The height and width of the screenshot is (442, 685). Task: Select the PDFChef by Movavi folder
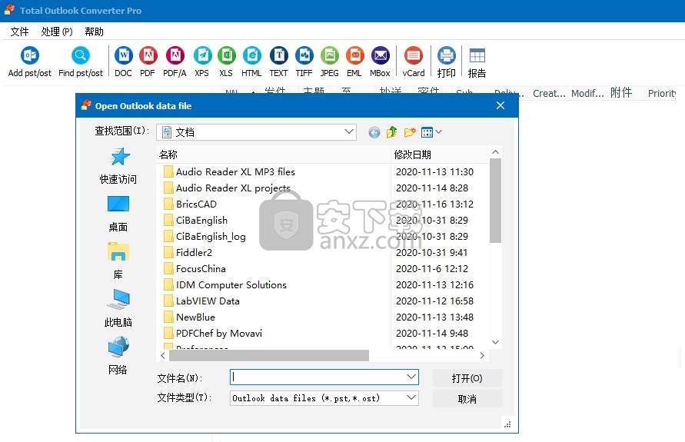pyautogui.click(x=213, y=334)
